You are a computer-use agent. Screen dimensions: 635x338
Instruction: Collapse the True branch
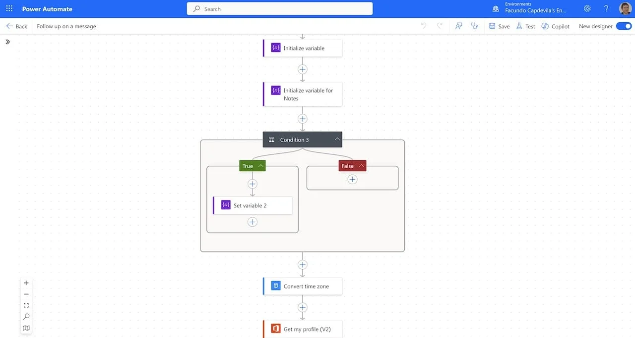[x=260, y=166]
